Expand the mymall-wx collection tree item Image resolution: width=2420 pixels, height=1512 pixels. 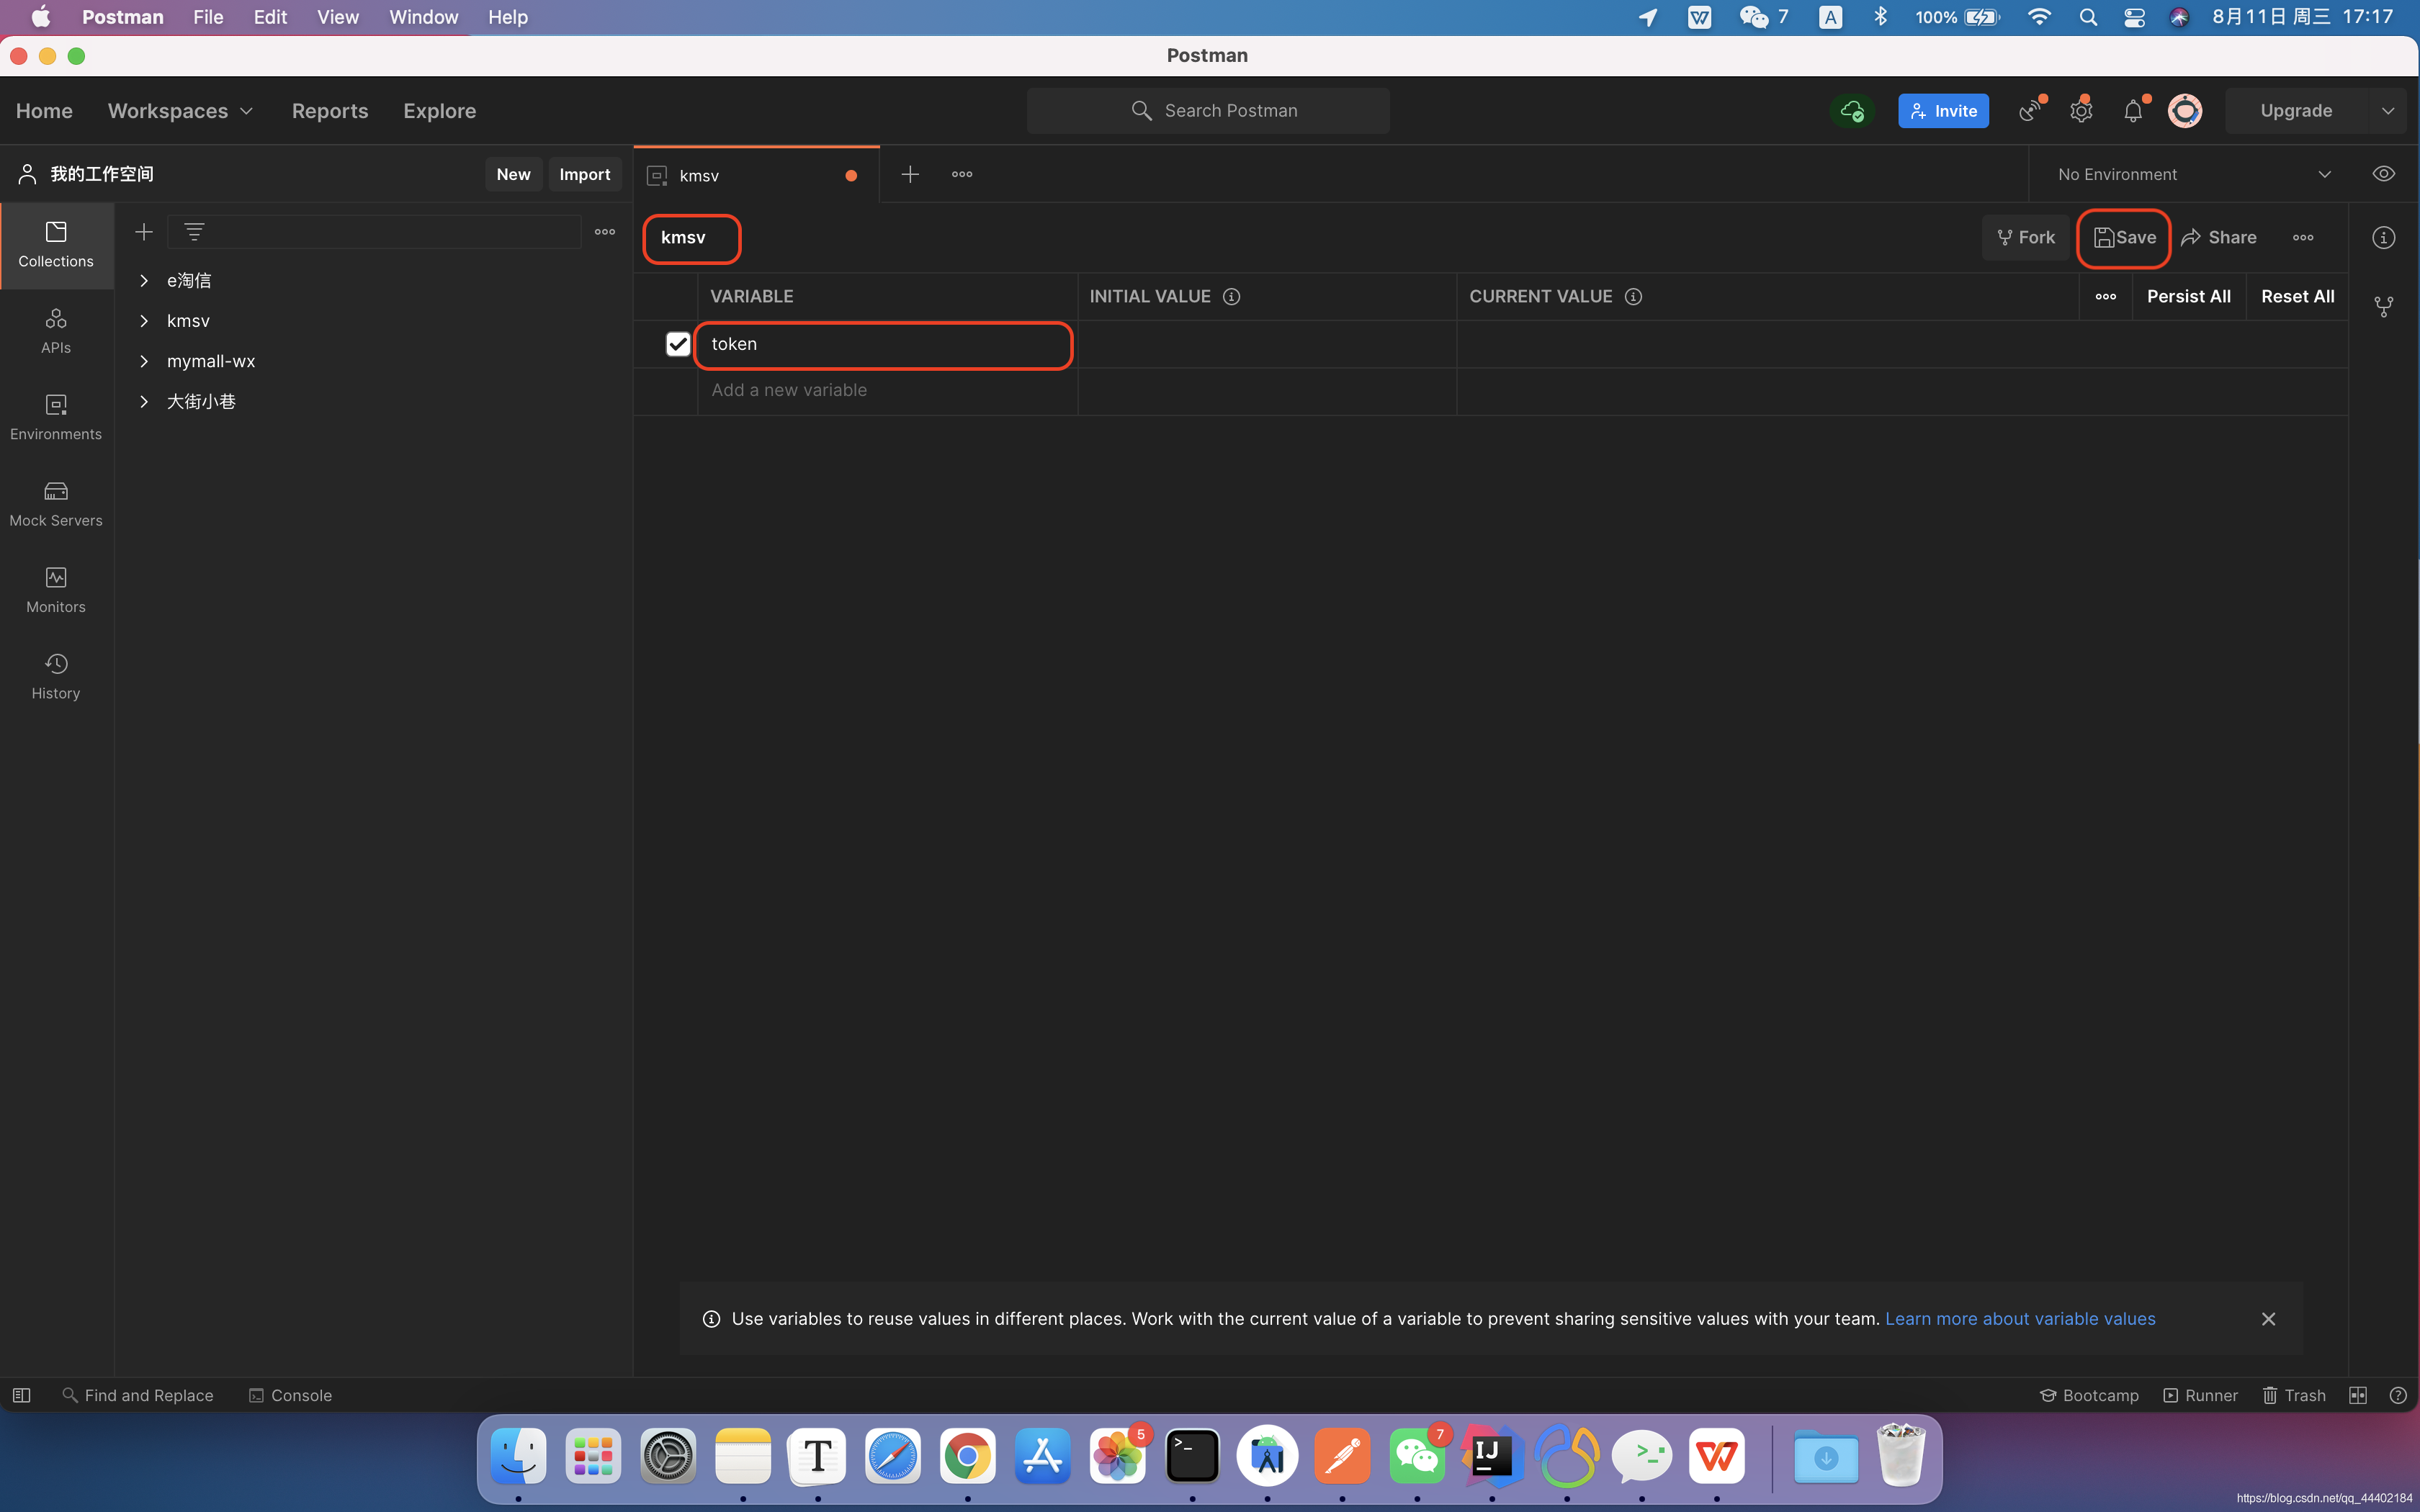(146, 361)
